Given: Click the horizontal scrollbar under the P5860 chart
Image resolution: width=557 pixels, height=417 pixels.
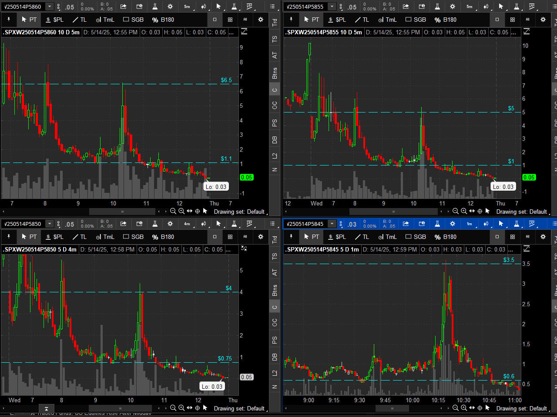Looking at the screenshot, I should tap(122, 212).
